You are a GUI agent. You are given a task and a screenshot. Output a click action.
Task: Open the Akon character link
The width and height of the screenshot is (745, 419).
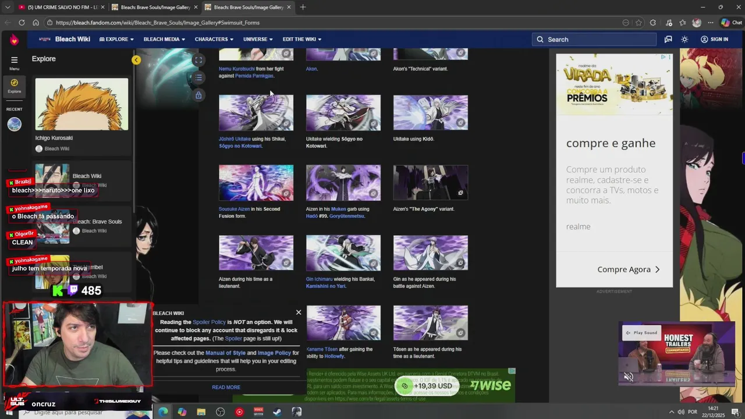click(x=311, y=69)
